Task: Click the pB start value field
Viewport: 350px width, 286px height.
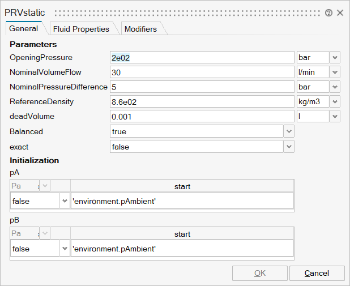Action: 181,249
